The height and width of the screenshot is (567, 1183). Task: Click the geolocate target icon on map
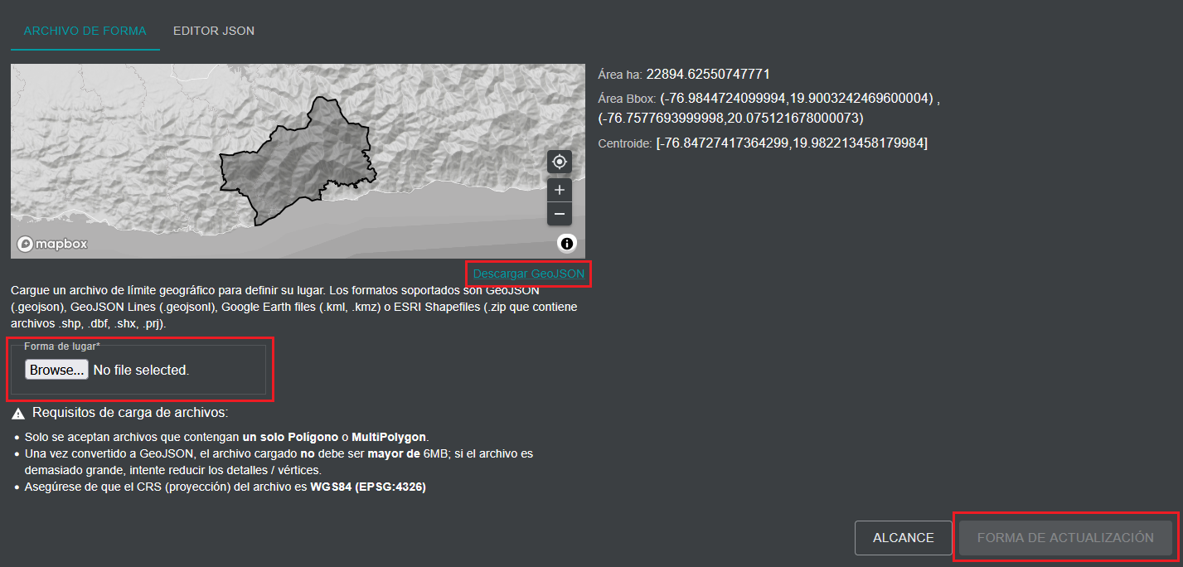pyautogui.click(x=560, y=162)
